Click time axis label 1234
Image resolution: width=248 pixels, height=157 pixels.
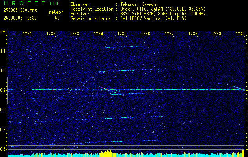99,33
